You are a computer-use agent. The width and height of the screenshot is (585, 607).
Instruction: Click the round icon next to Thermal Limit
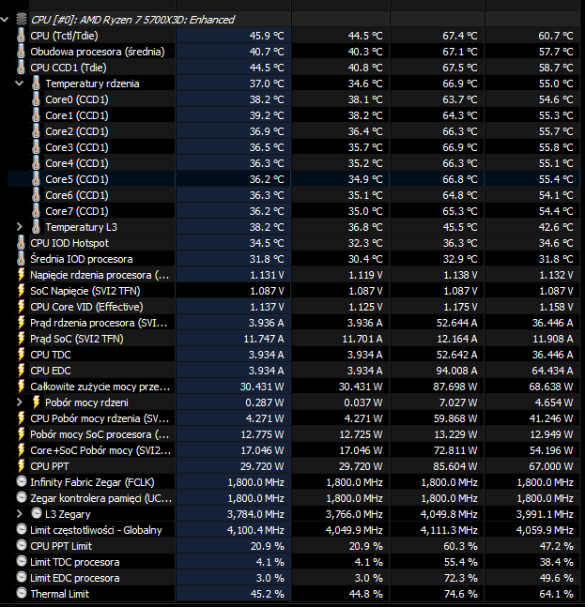(x=22, y=594)
